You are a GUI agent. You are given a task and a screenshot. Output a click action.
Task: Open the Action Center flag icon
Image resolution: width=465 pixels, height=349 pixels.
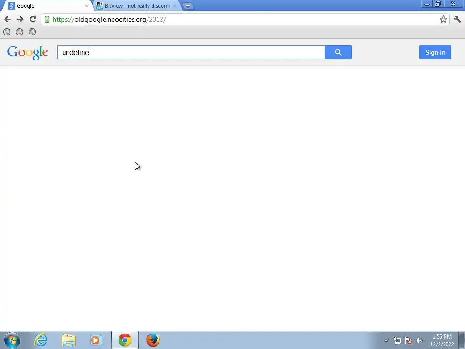[x=408, y=340]
